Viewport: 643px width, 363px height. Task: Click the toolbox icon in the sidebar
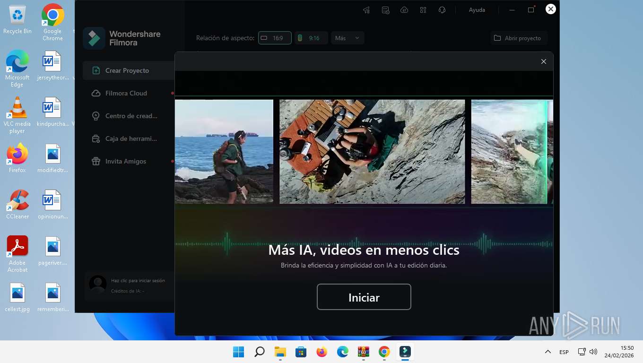[x=96, y=138]
